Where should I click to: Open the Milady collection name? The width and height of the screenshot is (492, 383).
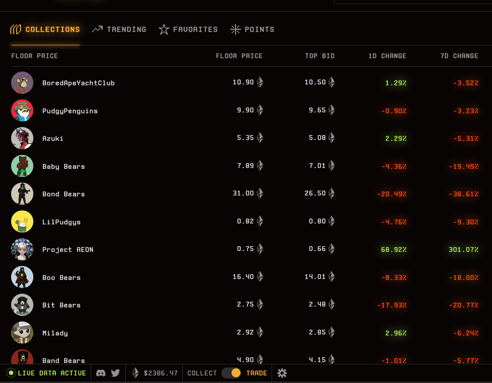[55, 333]
